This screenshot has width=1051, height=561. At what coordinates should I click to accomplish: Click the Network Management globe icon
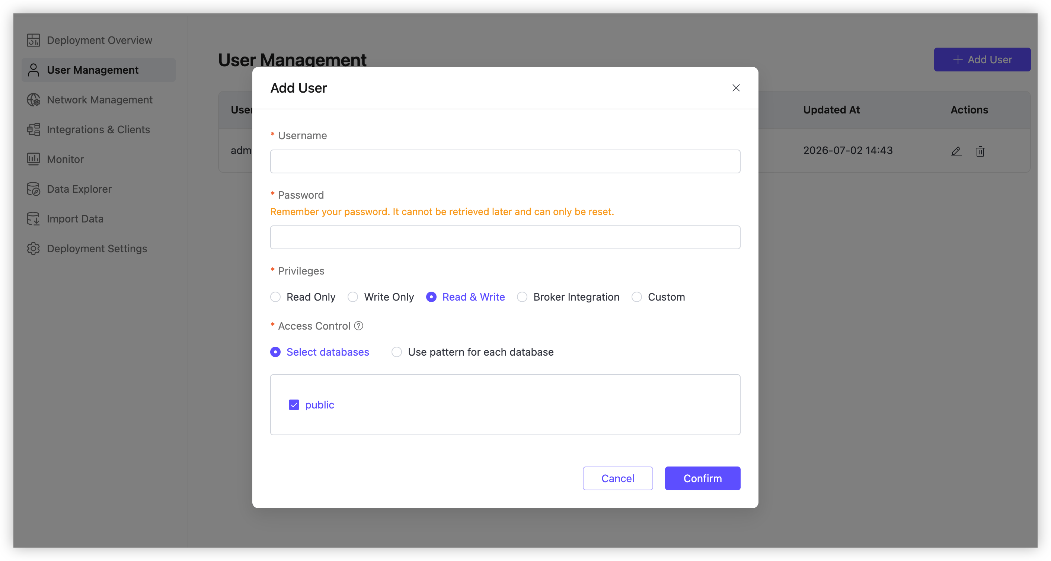click(x=33, y=99)
